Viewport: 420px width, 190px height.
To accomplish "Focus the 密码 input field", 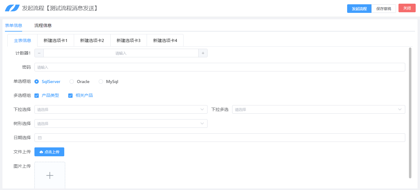I will [x=220, y=67].
